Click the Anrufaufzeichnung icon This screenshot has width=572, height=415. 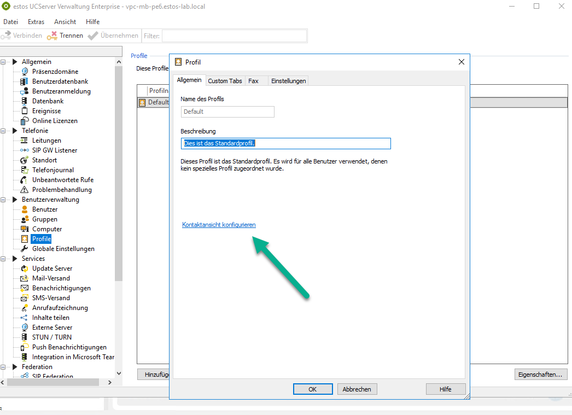[24, 308]
